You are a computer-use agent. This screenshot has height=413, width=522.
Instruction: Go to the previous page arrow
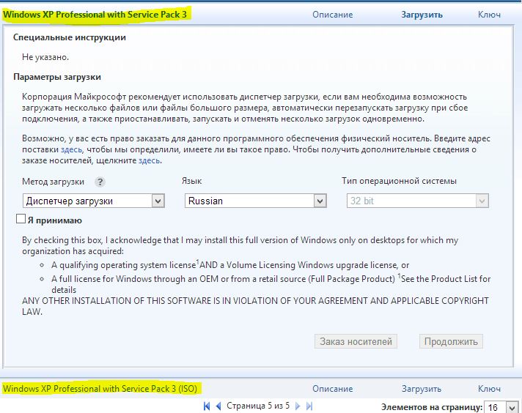tap(218, 406)
